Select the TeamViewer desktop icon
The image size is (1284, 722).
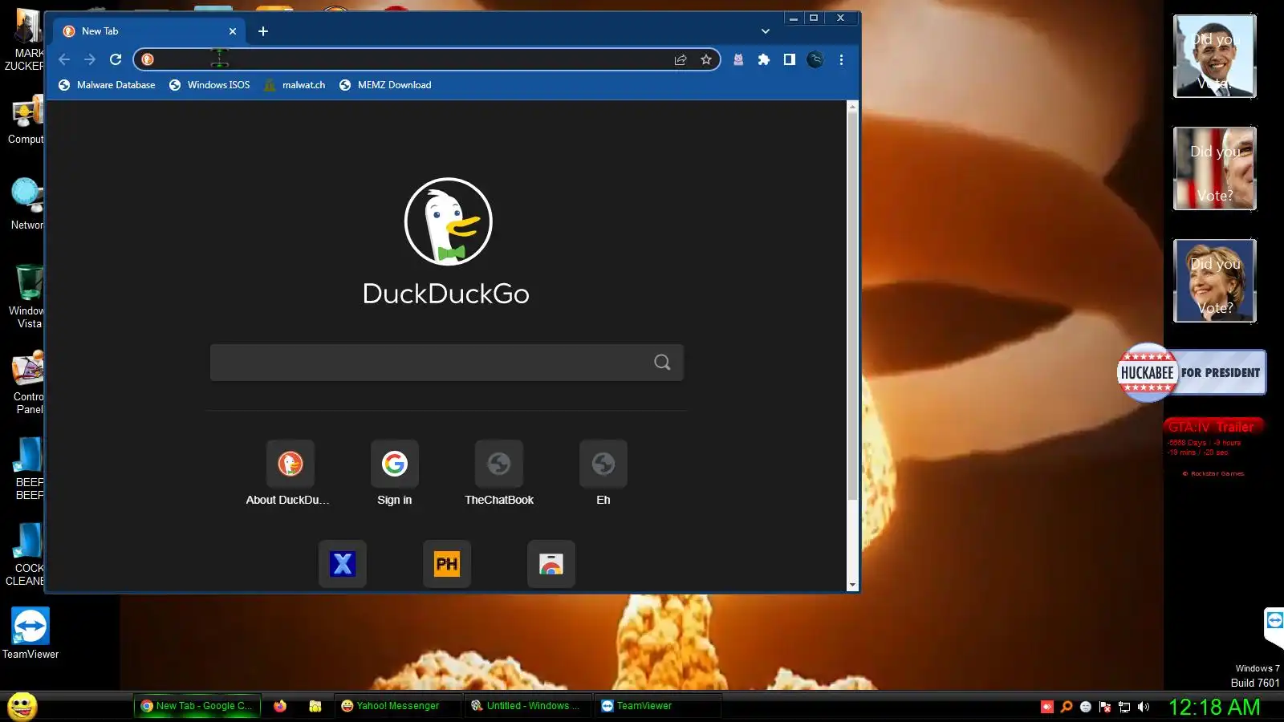click(30, 633)
